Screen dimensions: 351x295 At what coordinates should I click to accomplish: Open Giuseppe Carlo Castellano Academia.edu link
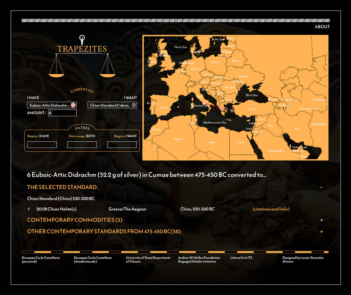pyautogui.click(x=93, y=259)
